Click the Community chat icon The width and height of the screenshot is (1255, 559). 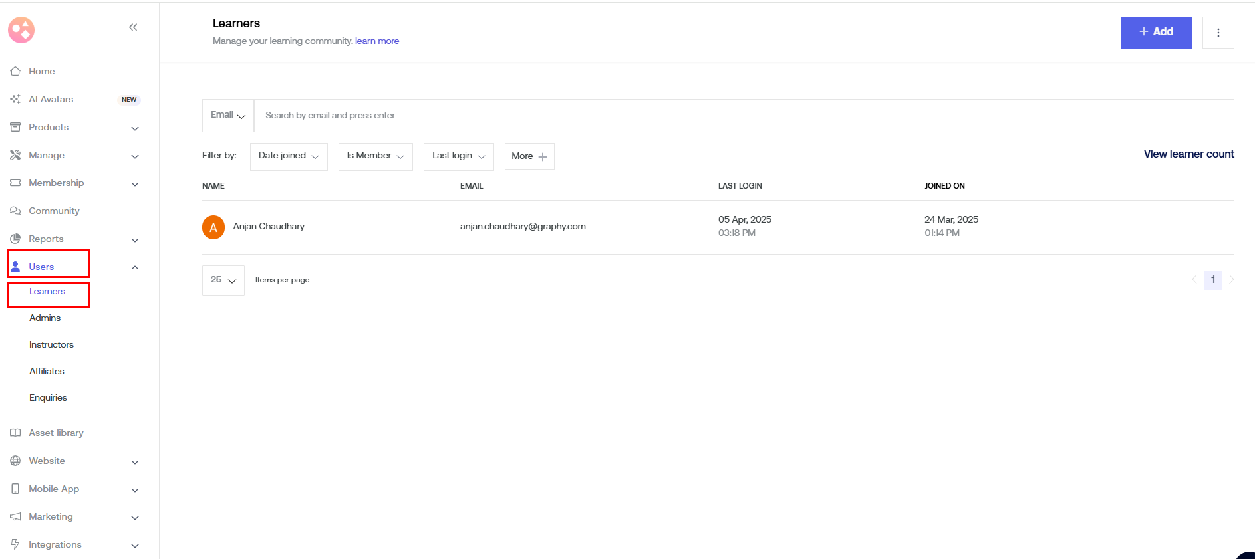tap(15, 211)
